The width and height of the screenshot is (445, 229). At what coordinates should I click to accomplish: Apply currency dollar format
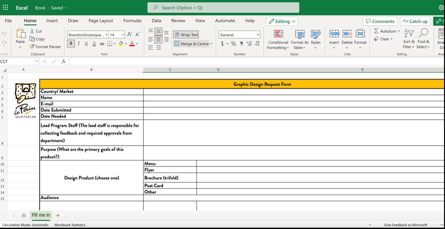[222, 44]
